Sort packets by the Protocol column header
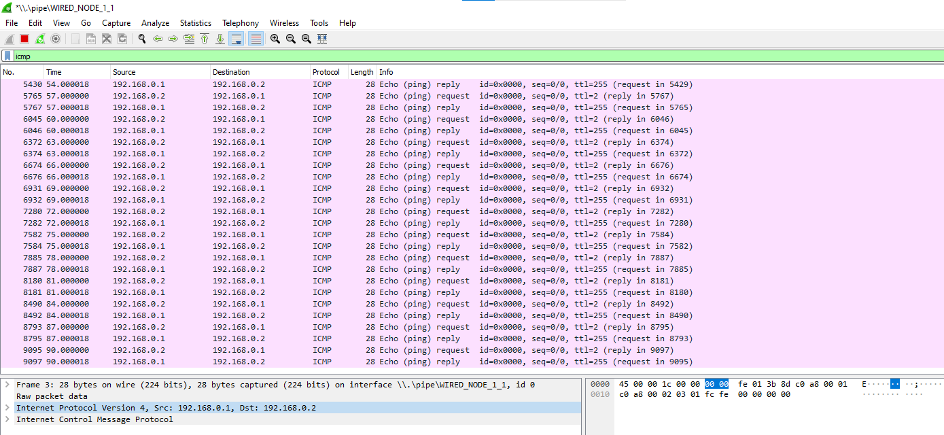 coord(329,72)
